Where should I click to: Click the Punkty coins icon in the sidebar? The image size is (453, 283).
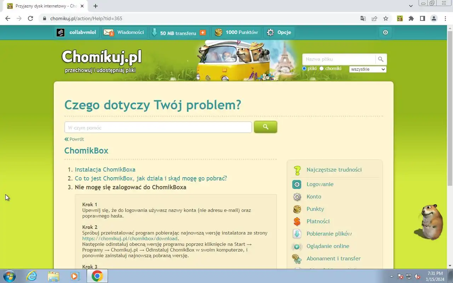pos(297,209)
